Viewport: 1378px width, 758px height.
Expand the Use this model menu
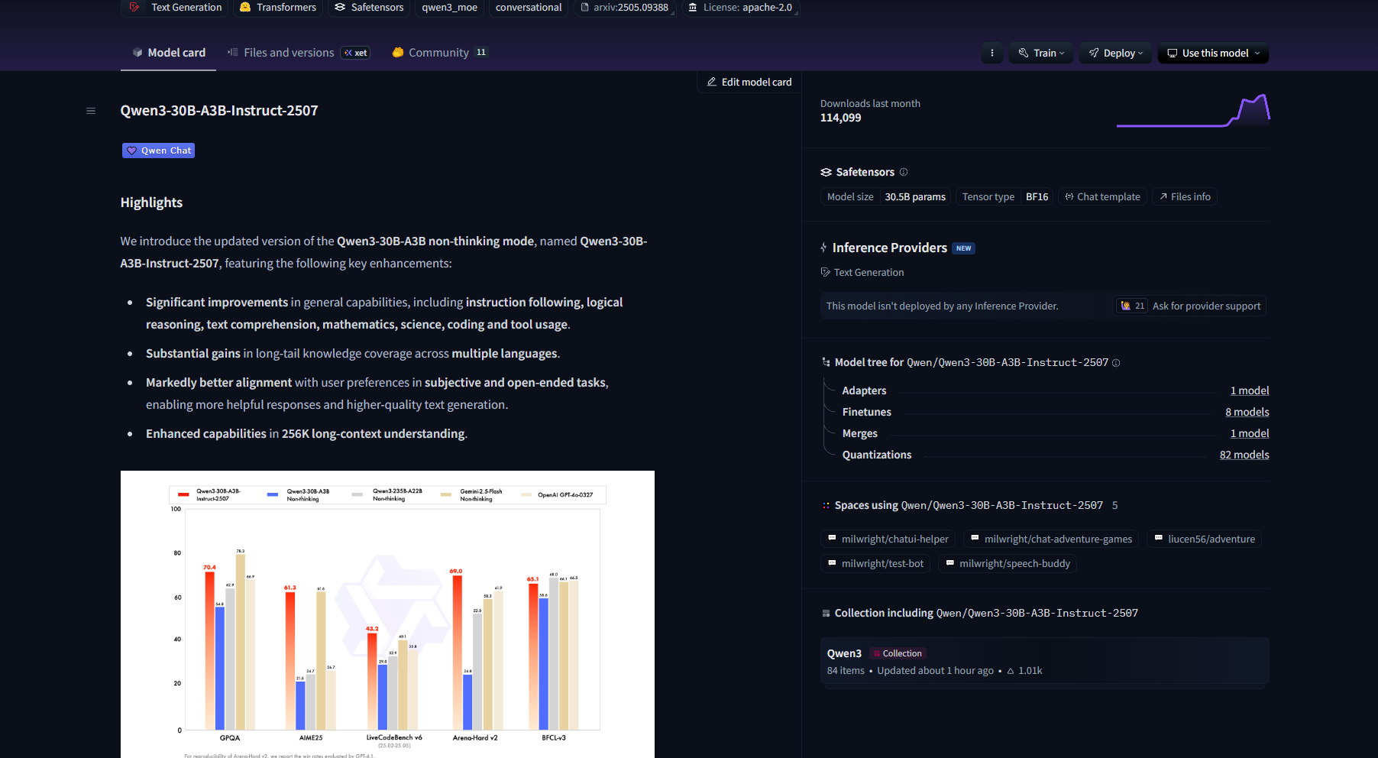[x=1213, y=53]
